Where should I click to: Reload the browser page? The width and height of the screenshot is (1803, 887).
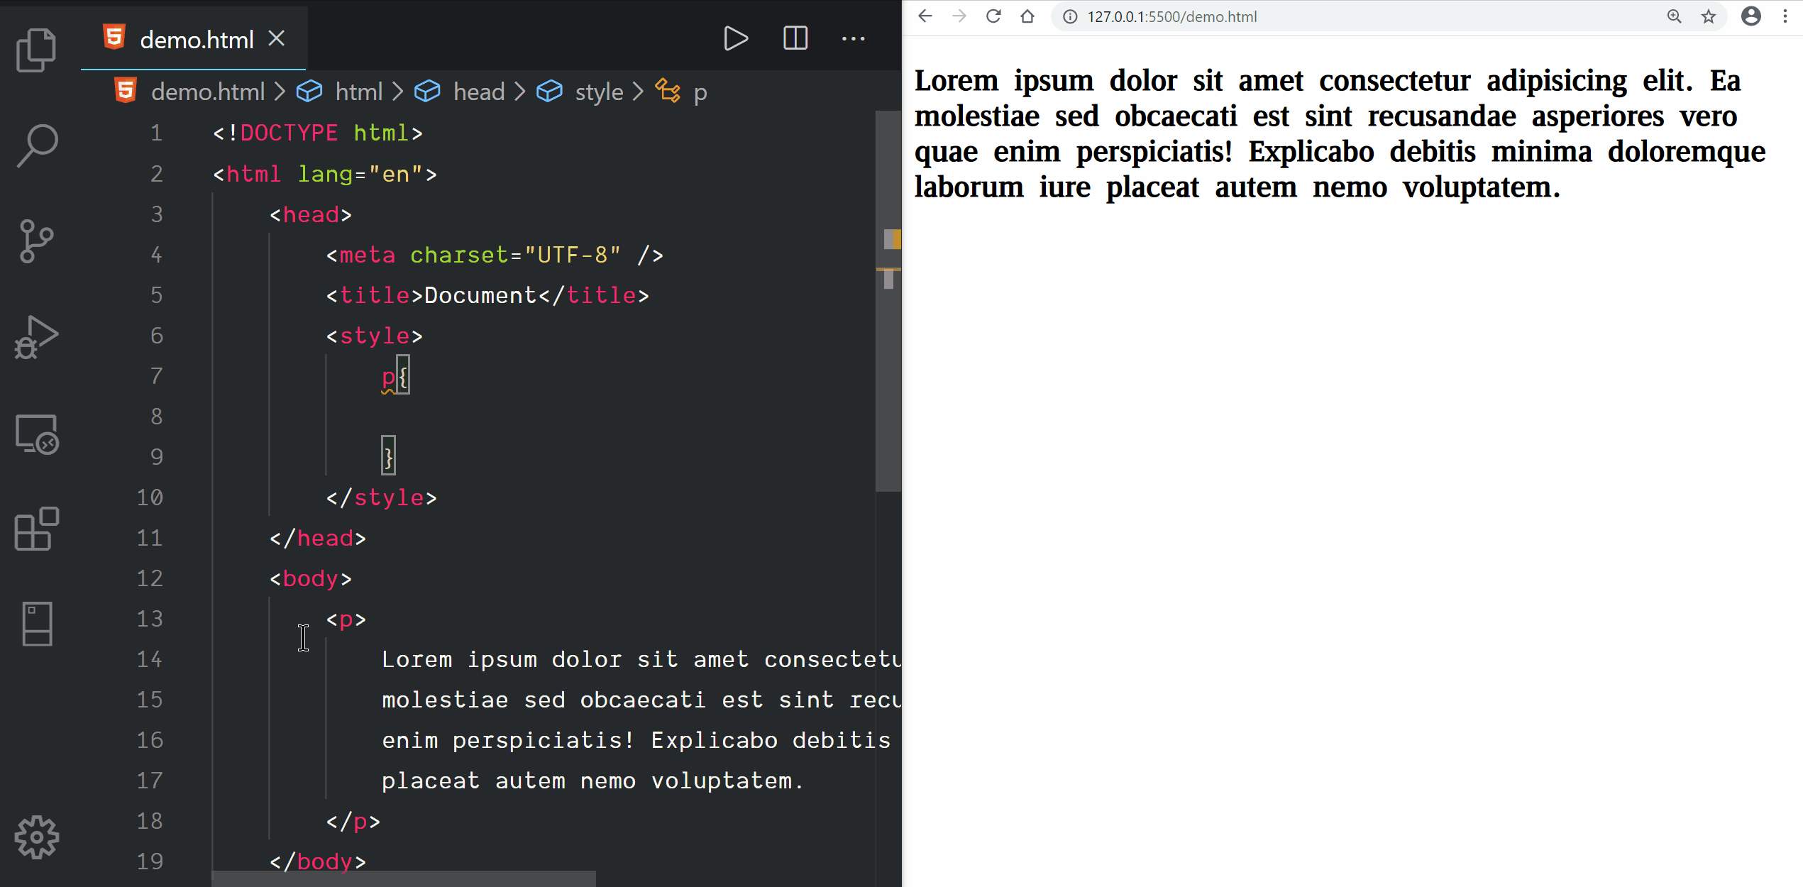(x=993, y=16)
